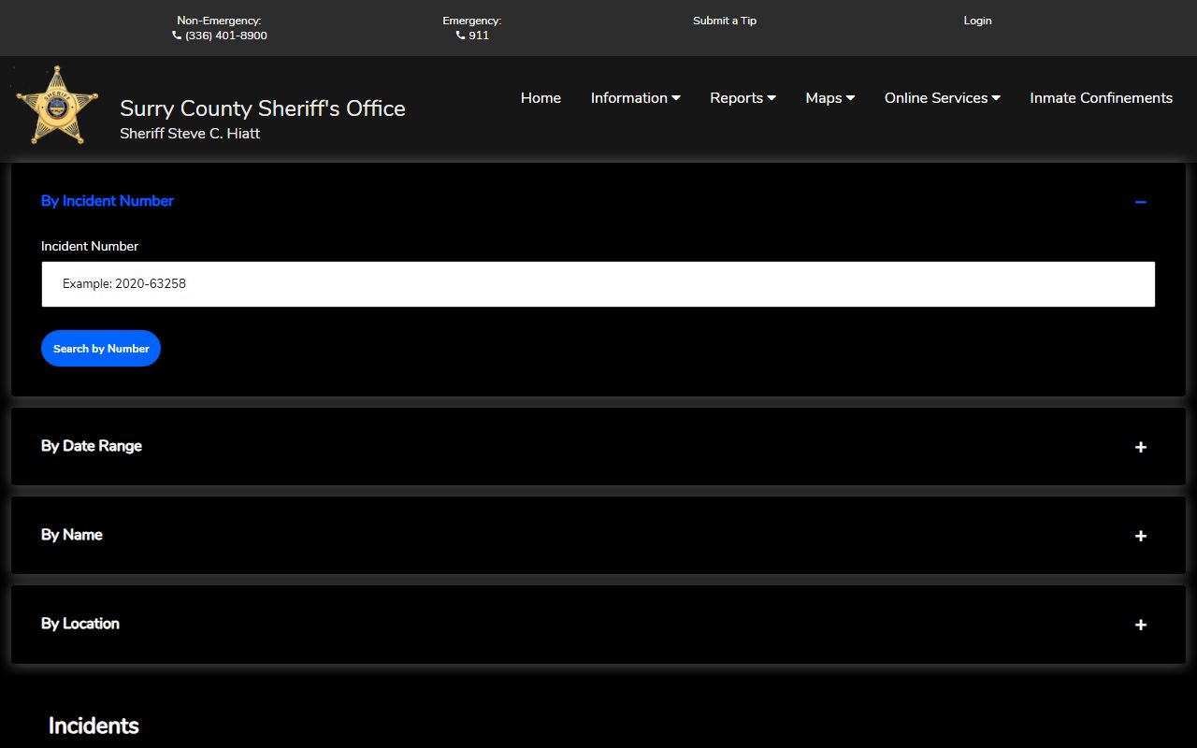Expand By Date Range plus icon

1140,447
